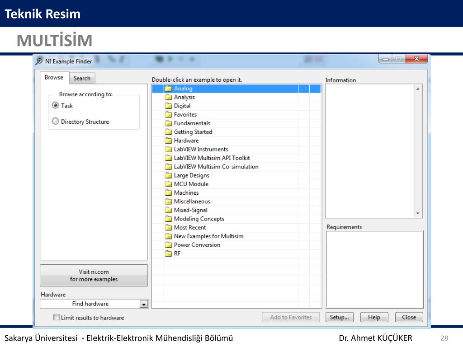Click the Favorites folder icon
The width and height of the screenshot is (463, 347).
(169, 114)
